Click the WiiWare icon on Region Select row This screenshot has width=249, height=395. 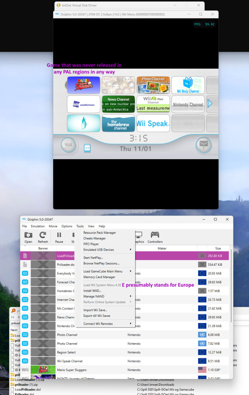click(x=25, y=352)
